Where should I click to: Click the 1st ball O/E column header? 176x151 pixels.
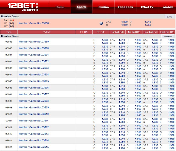(134, 32)
